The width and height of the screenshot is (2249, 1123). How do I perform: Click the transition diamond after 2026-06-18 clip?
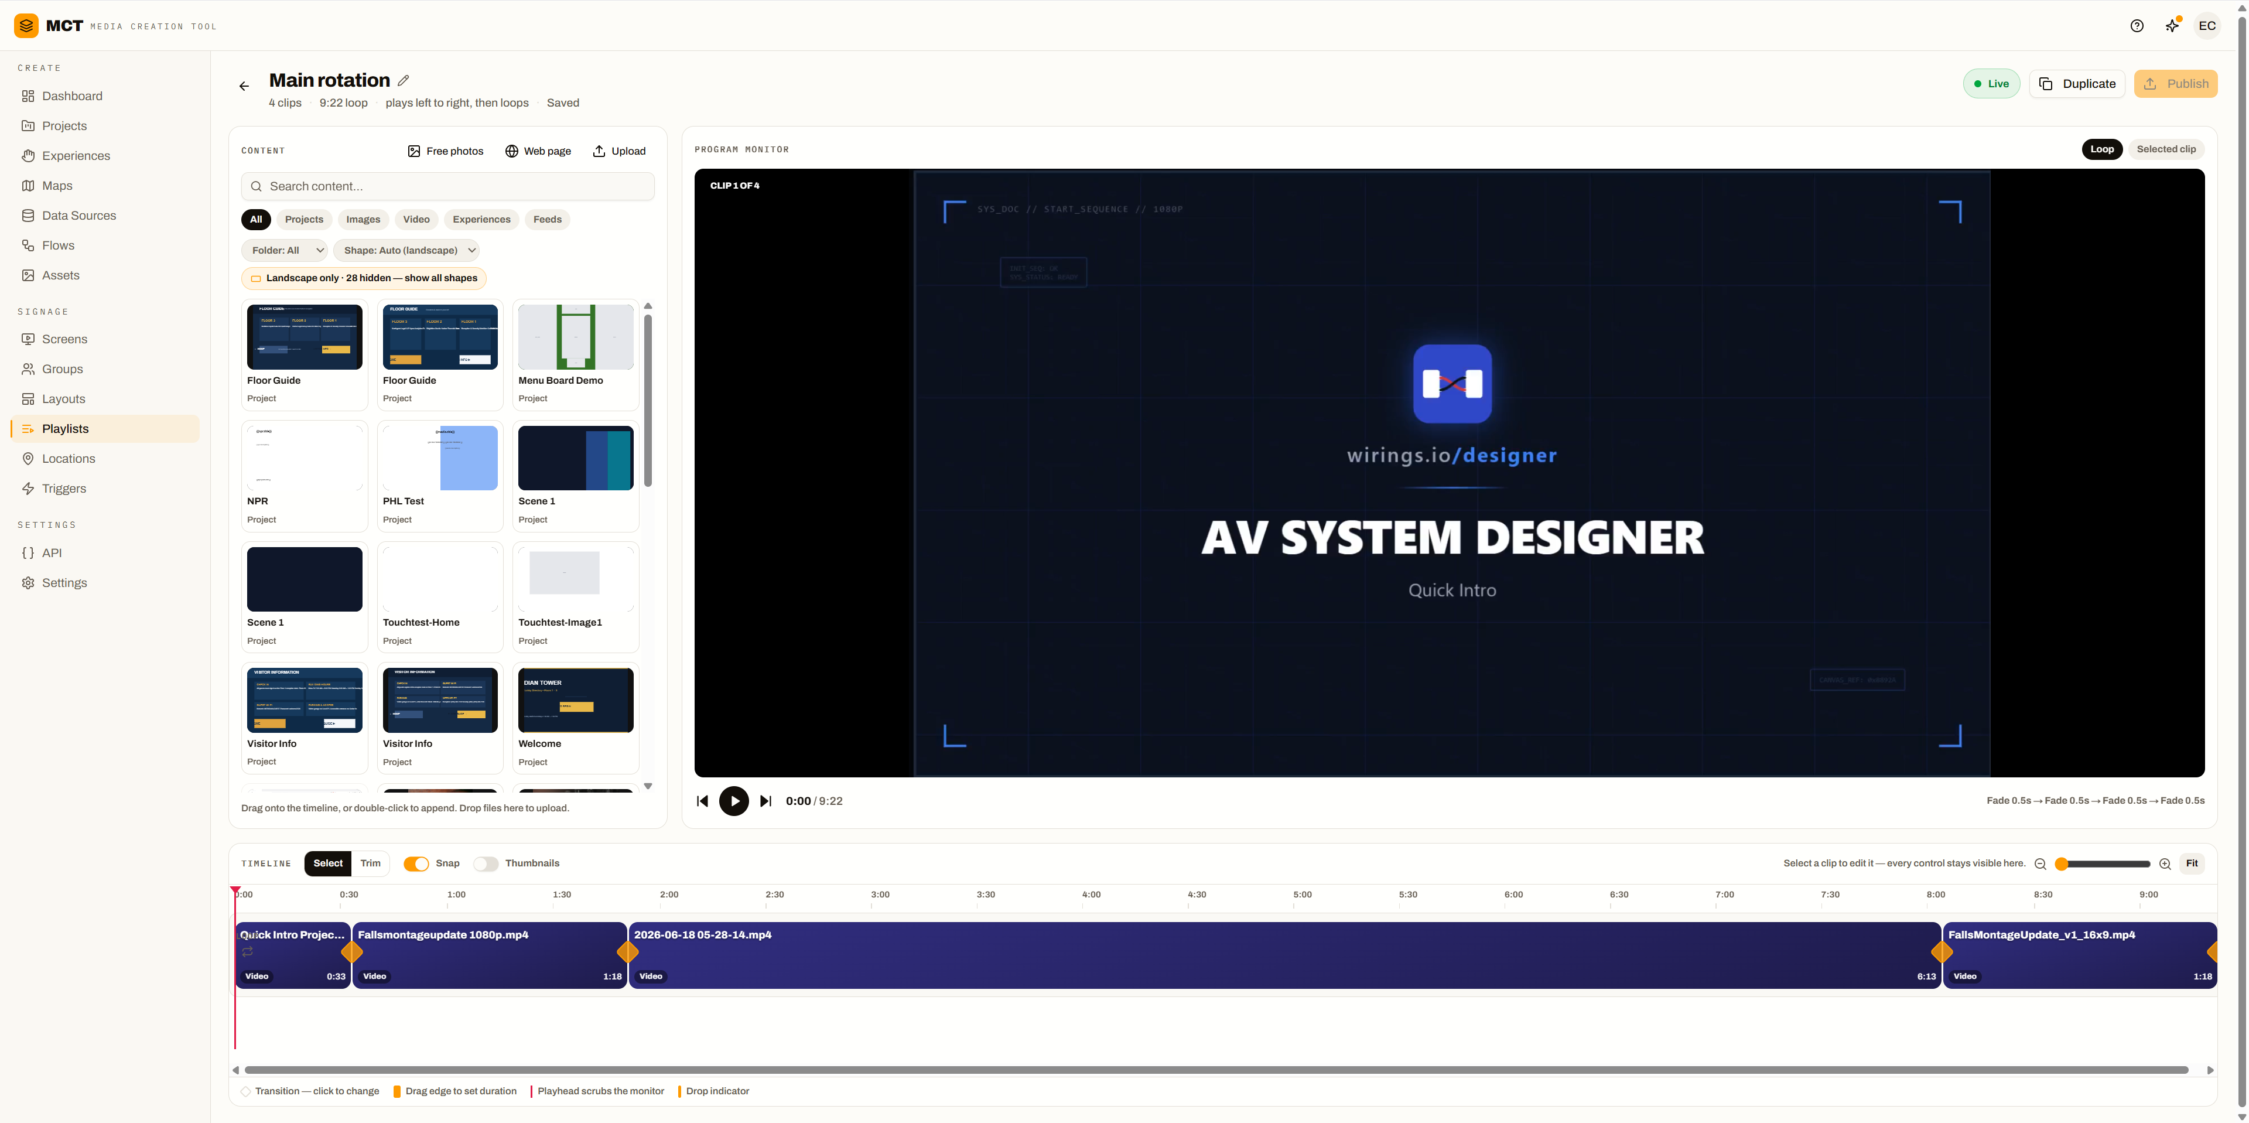(x=1942, y=952)
